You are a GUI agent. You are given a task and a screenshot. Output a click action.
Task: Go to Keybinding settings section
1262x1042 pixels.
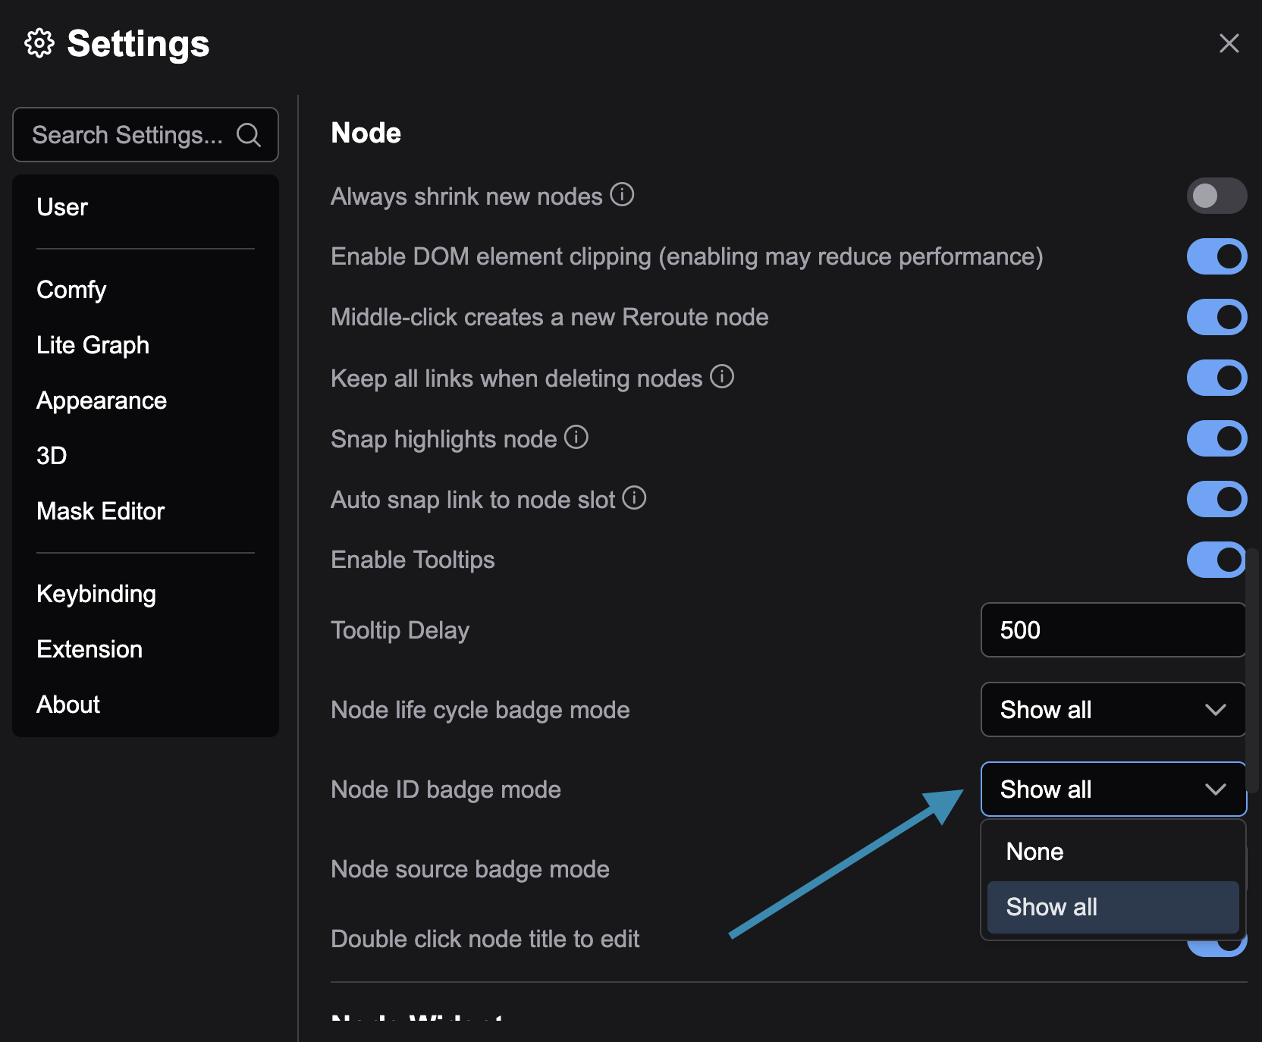click(x=96, y=594)
